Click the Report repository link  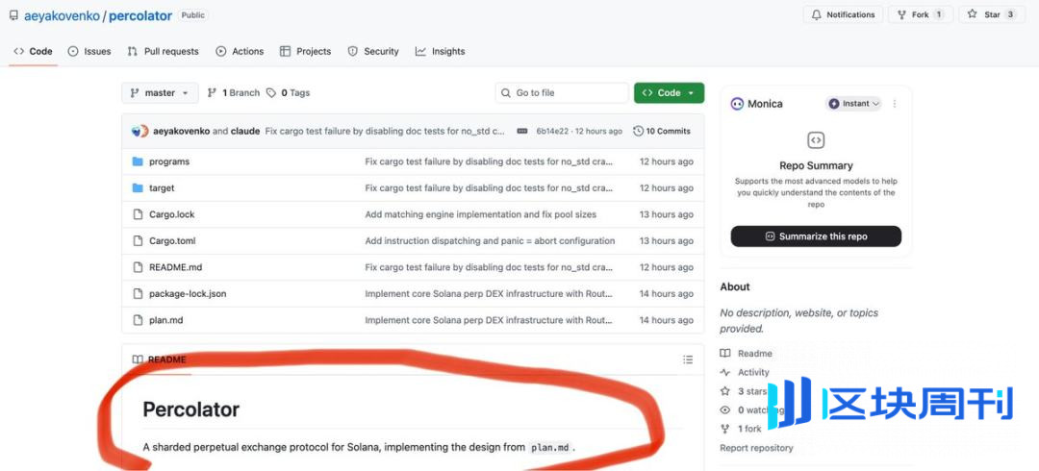(756, 448)
